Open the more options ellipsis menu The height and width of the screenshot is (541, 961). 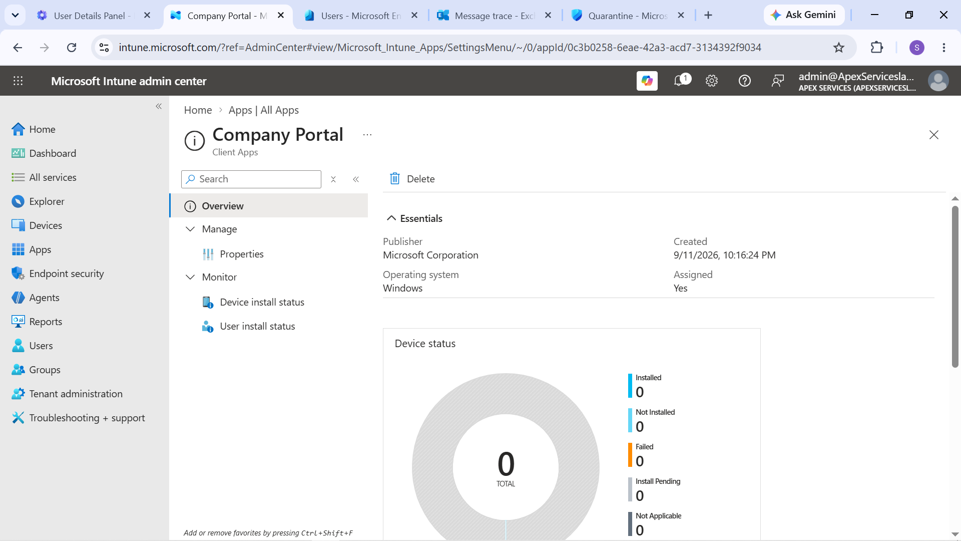click(367, 135)
